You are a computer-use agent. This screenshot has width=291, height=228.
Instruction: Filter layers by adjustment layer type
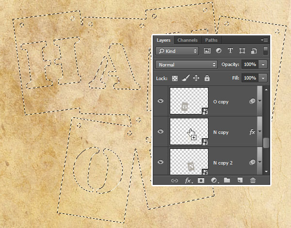pos(219,51)
